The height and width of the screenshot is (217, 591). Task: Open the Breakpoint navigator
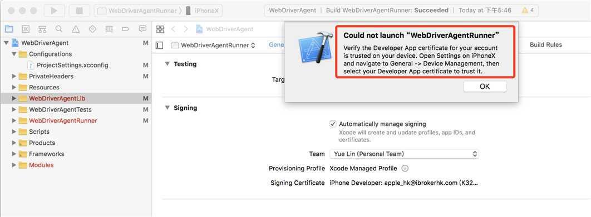(126, 29)
